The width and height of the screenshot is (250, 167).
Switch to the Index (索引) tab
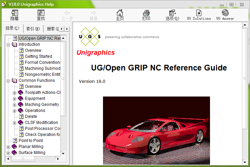coord(33,29)
